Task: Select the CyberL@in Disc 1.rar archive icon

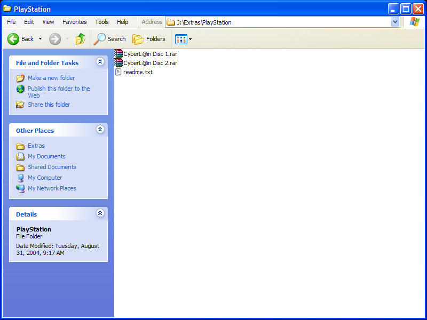Action: click(118, 54)
